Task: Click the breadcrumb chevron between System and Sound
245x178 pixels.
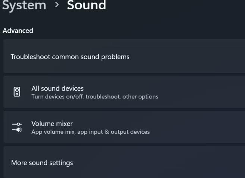Action: 57,4
